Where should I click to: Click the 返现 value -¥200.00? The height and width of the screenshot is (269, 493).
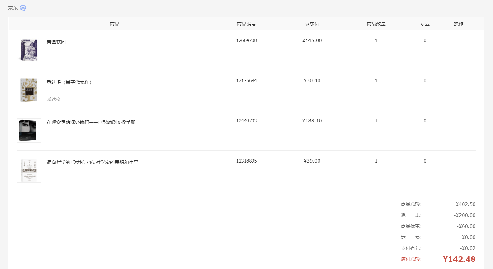point(465,215)
